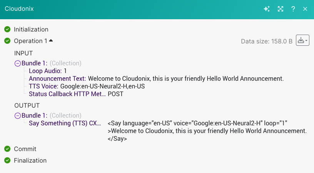Click the green check beside Finalization
314x173 pixels.
pos(7,160)
